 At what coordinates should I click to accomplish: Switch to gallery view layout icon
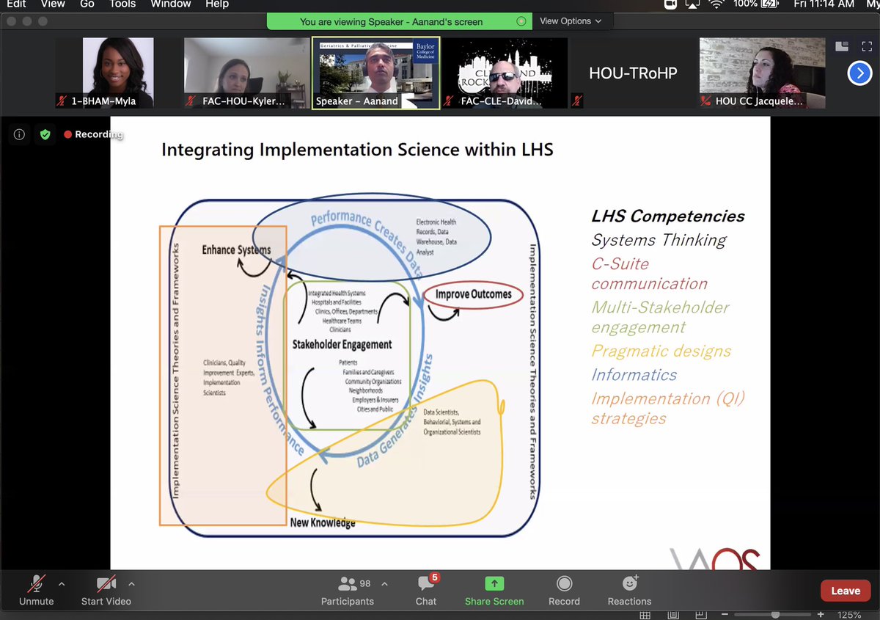841,46
